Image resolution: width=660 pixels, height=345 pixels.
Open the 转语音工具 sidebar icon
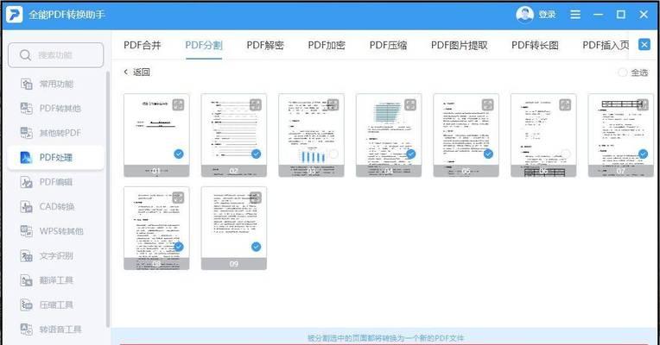click(26, 329)
